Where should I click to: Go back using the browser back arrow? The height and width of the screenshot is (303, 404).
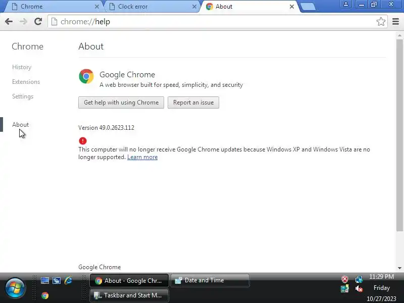tap(9, 22)
